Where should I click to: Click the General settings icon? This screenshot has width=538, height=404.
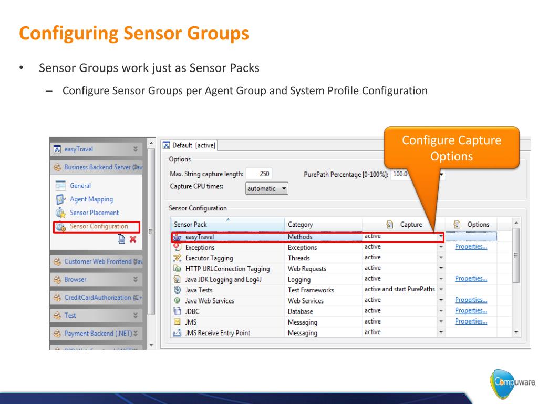(x=60, y=186)
